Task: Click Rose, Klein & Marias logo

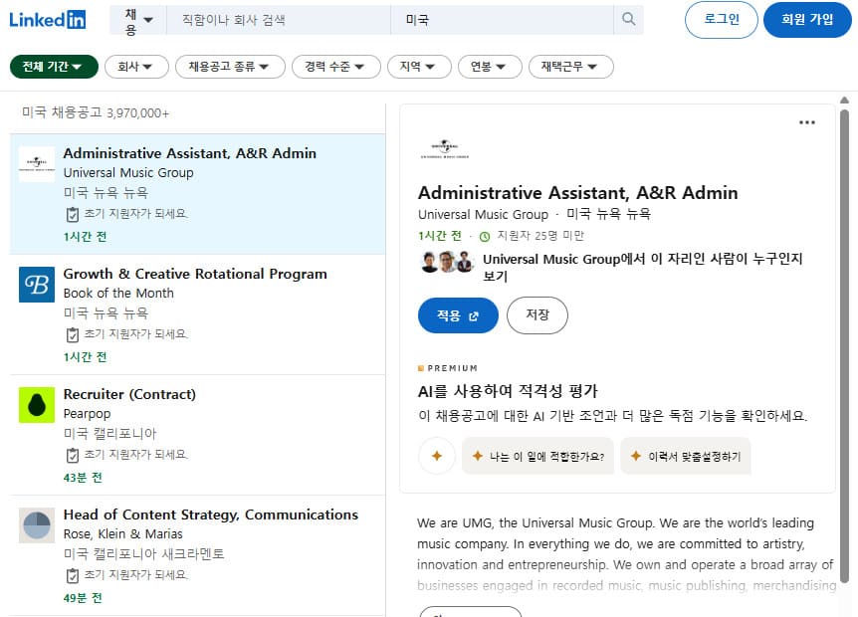Action: (37, 525)
